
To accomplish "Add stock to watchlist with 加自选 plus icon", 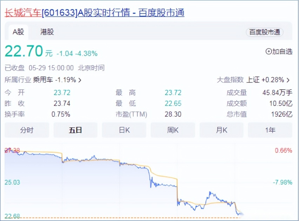I will 279,52.
